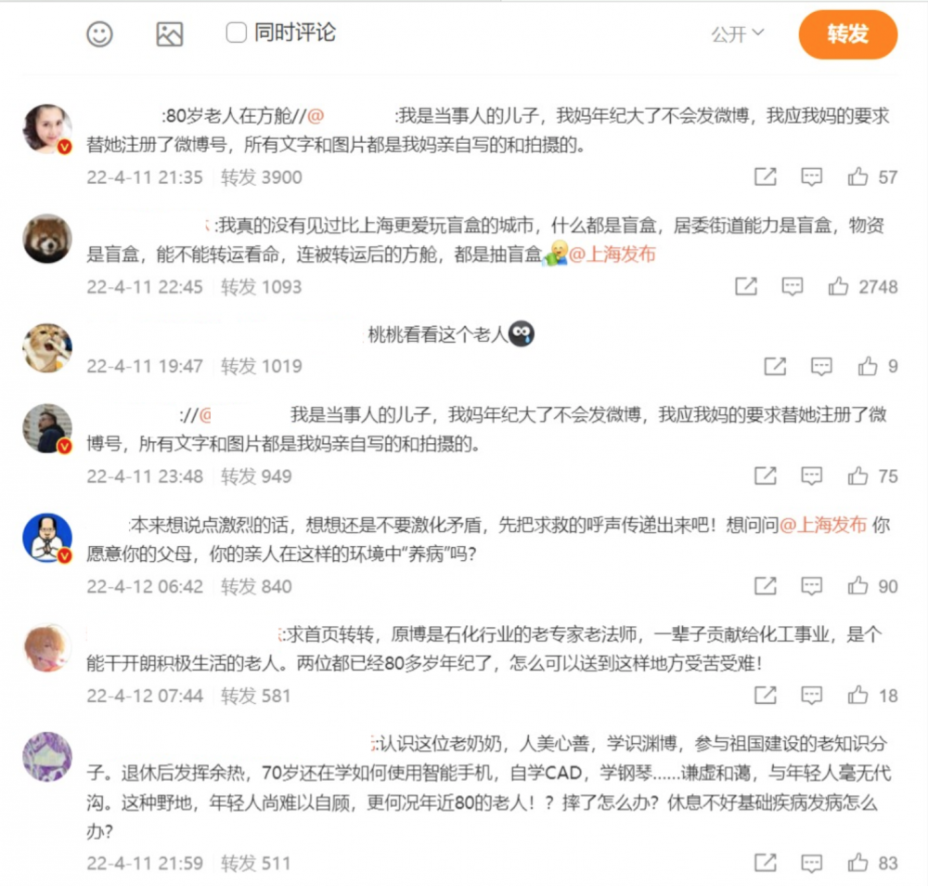This screenshot has height=886, width=928.
Task: Click 转发 1093 on the 22:45 comment
Action: tap(261, 287)
